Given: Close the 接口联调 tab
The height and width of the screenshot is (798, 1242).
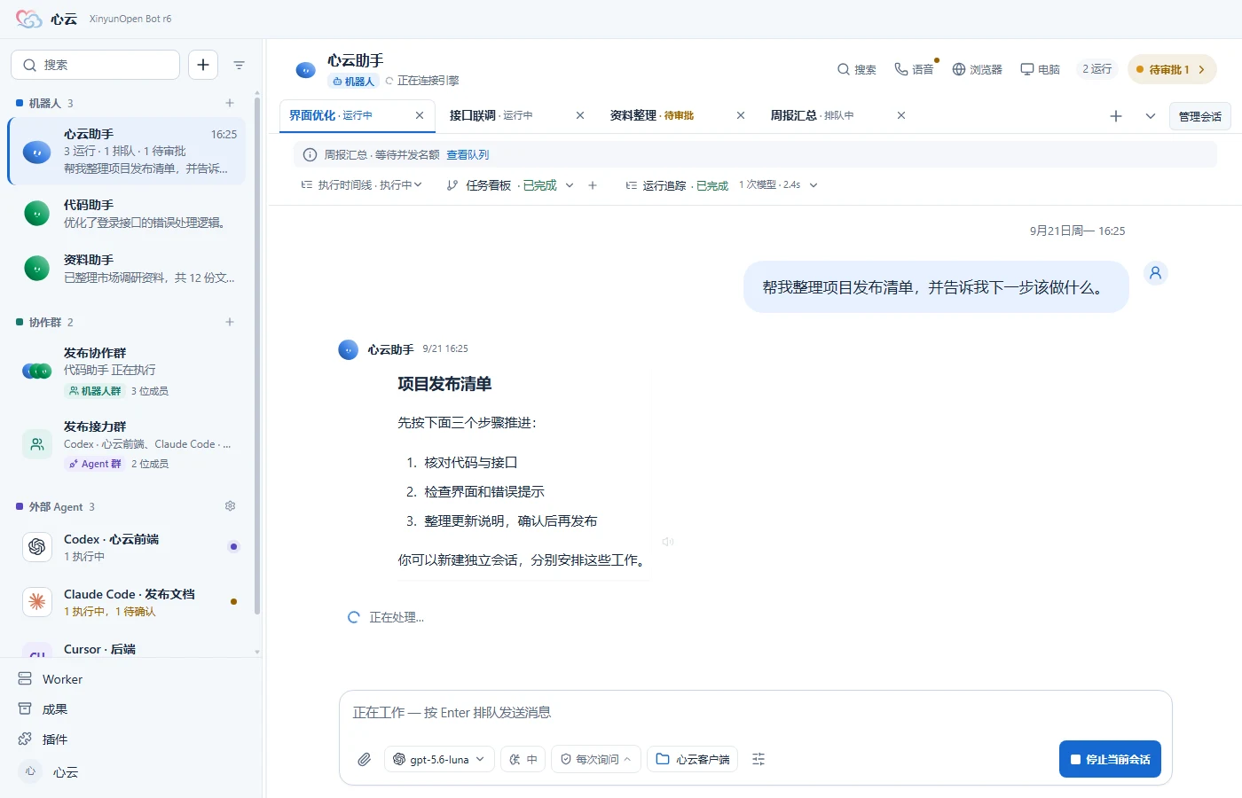Looking at the screenshot, I should pos(580,115).
